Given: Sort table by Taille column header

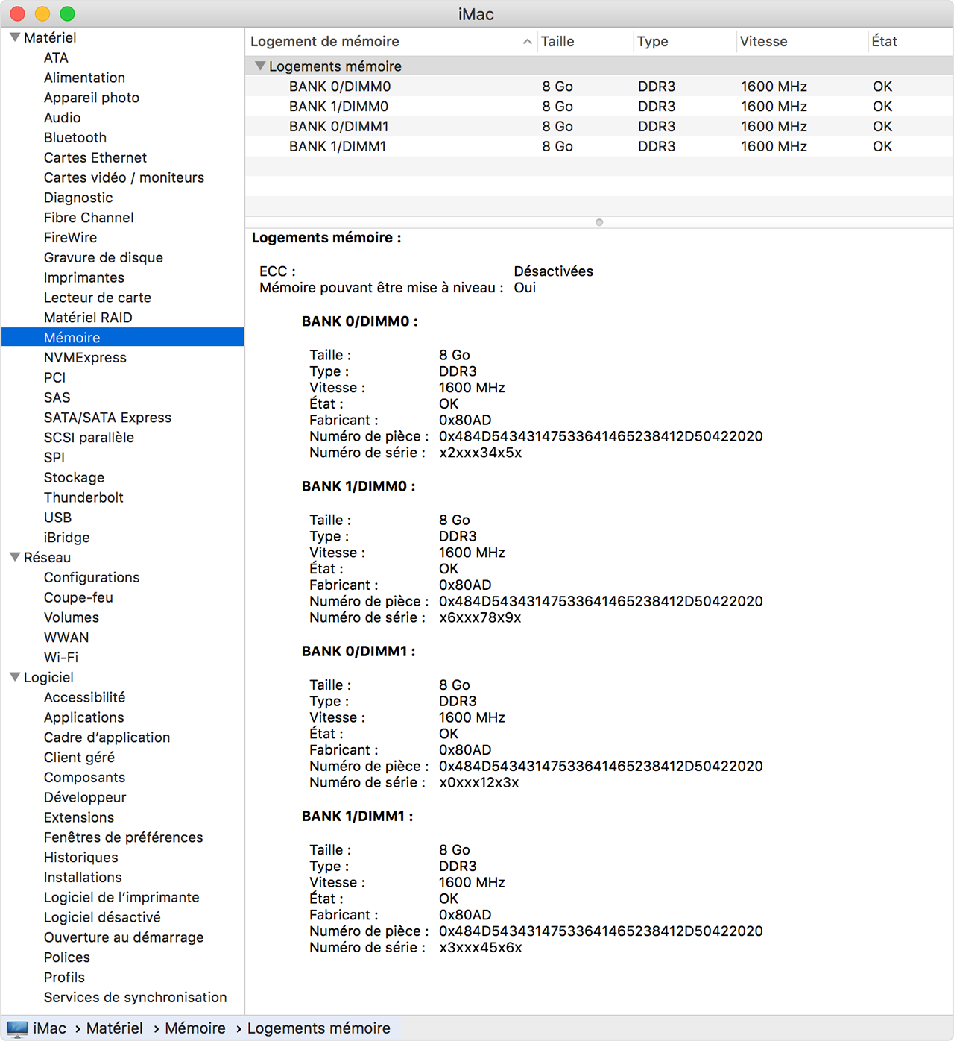Looking at the screenshot, I should 557,42.
